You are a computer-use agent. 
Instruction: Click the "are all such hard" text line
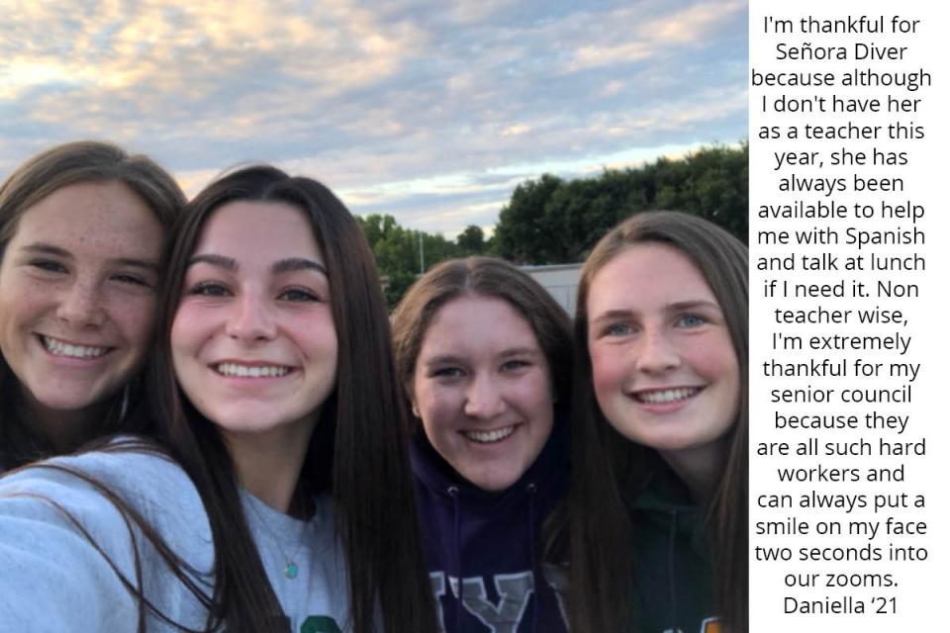pyautogui.click(x=841, y=447)
